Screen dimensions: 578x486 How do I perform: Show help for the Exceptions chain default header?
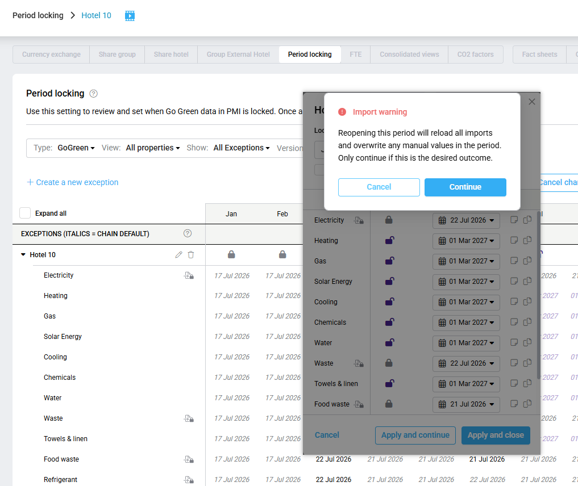188,233
